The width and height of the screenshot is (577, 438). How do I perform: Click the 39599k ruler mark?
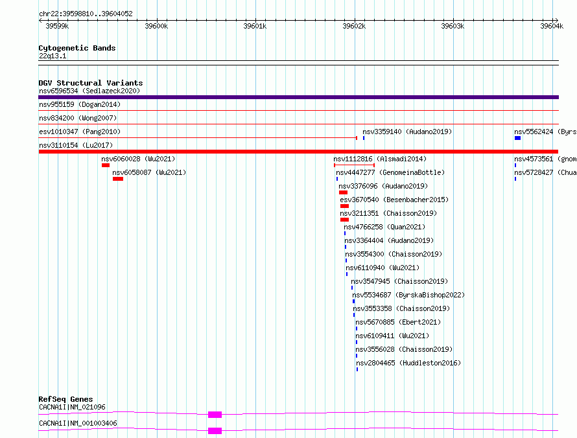pos(57,26)
